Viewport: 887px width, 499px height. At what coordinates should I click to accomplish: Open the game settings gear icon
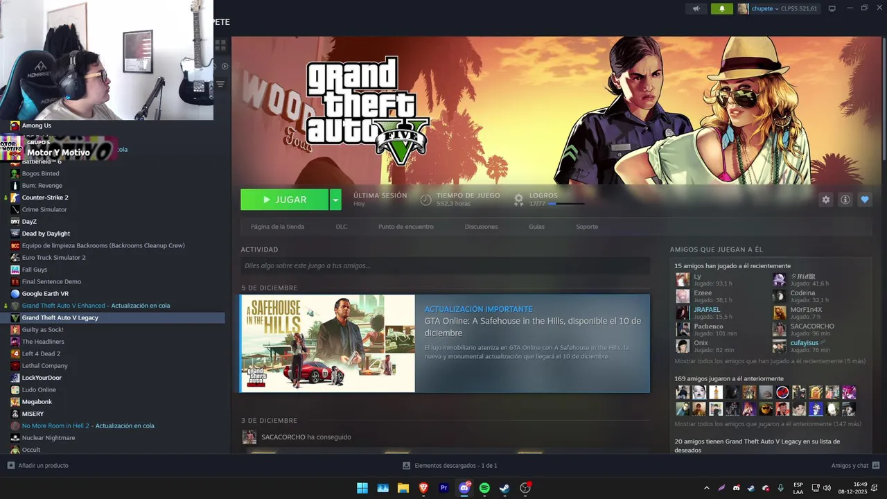coord(825,200)
